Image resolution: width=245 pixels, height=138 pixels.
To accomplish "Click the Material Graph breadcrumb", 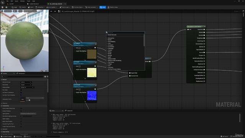I will click(x=88, y=11).
